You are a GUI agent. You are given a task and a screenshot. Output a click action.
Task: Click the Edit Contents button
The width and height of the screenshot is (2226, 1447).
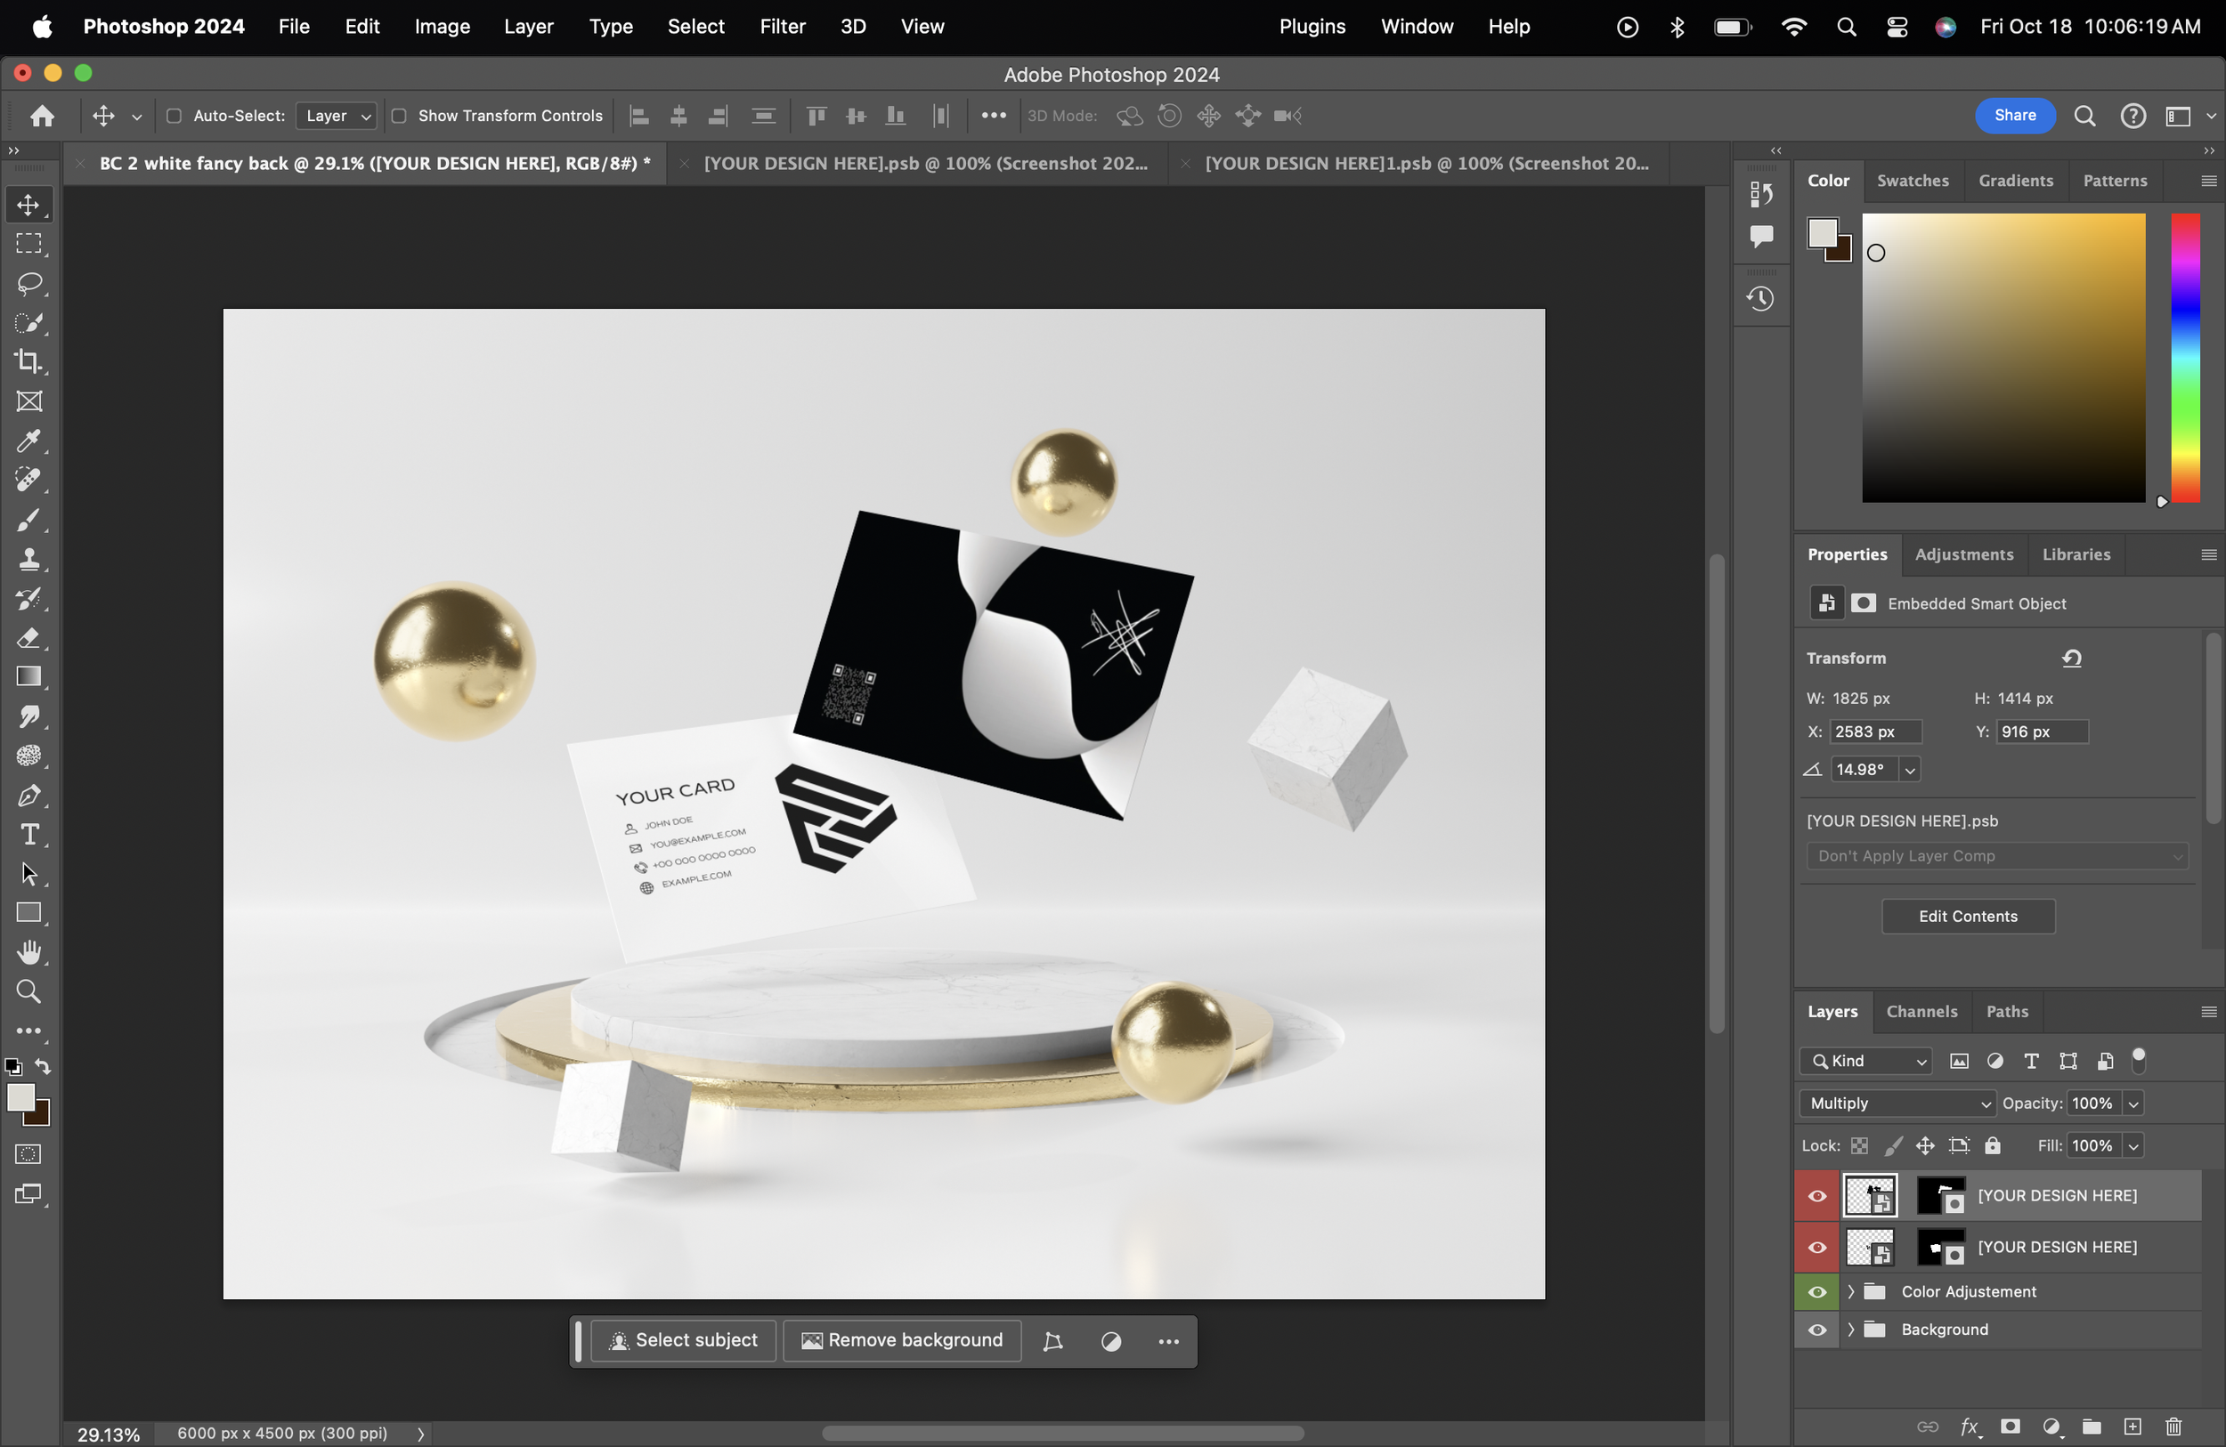[1968, 916]
